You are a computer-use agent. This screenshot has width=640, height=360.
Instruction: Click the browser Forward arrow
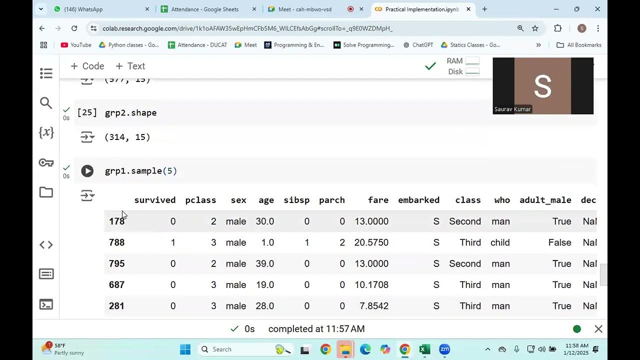tap(58, 28)
